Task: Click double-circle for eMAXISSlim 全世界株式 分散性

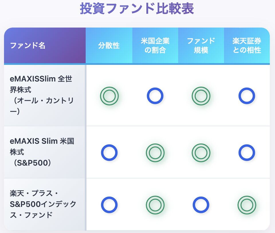Action: (x=109, y=96)
